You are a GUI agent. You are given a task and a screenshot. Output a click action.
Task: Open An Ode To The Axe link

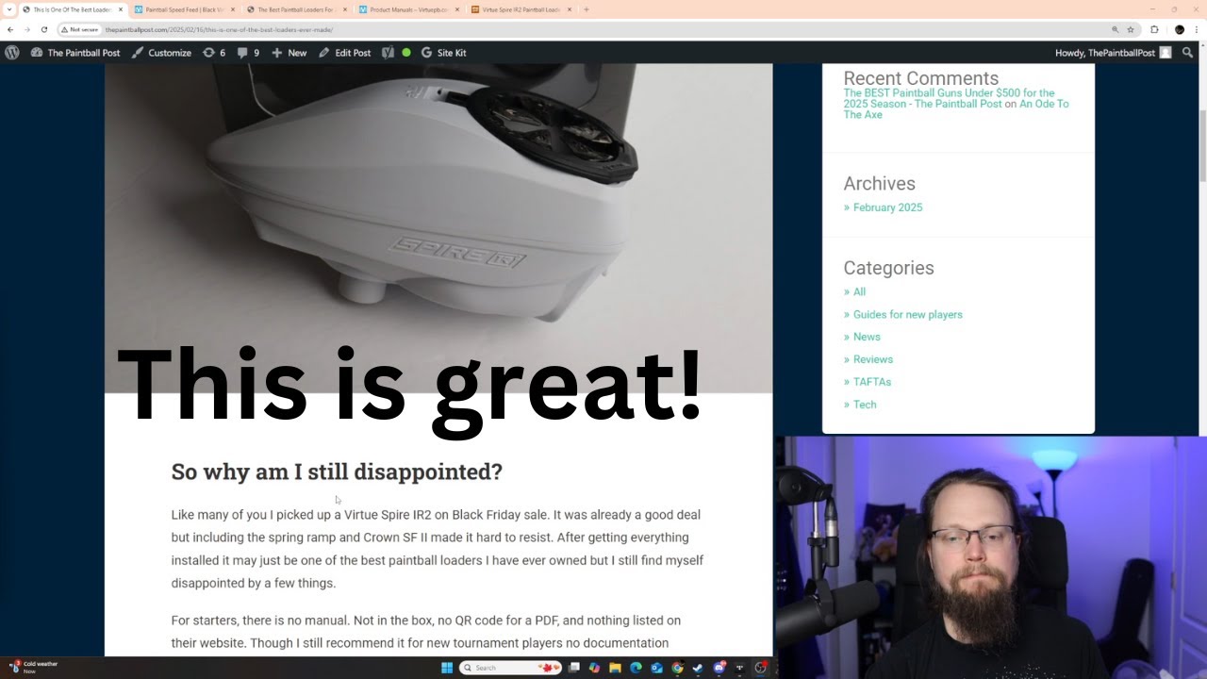coord(956,109)
